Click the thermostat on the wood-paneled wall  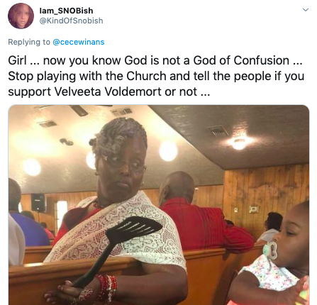tap(253, 209)
